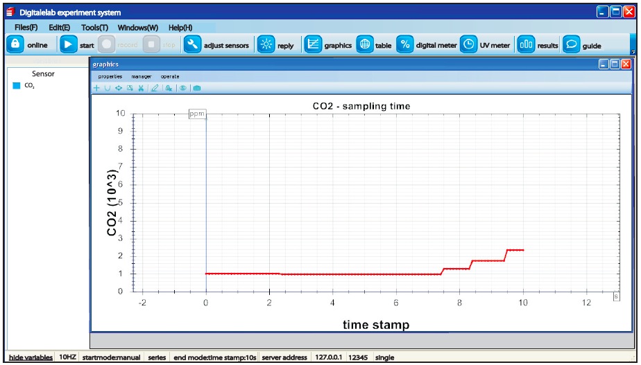This screenshot has width=641, height=365.
Task: Toggle the CO2 sensor checkbox
Action: coord(17,86)
